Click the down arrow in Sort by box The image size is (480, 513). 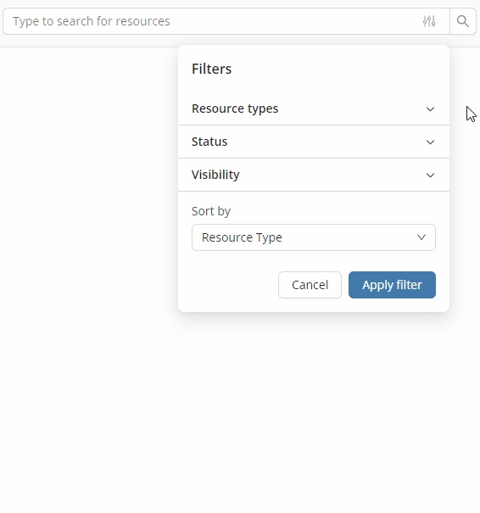(x=421, y=237)
